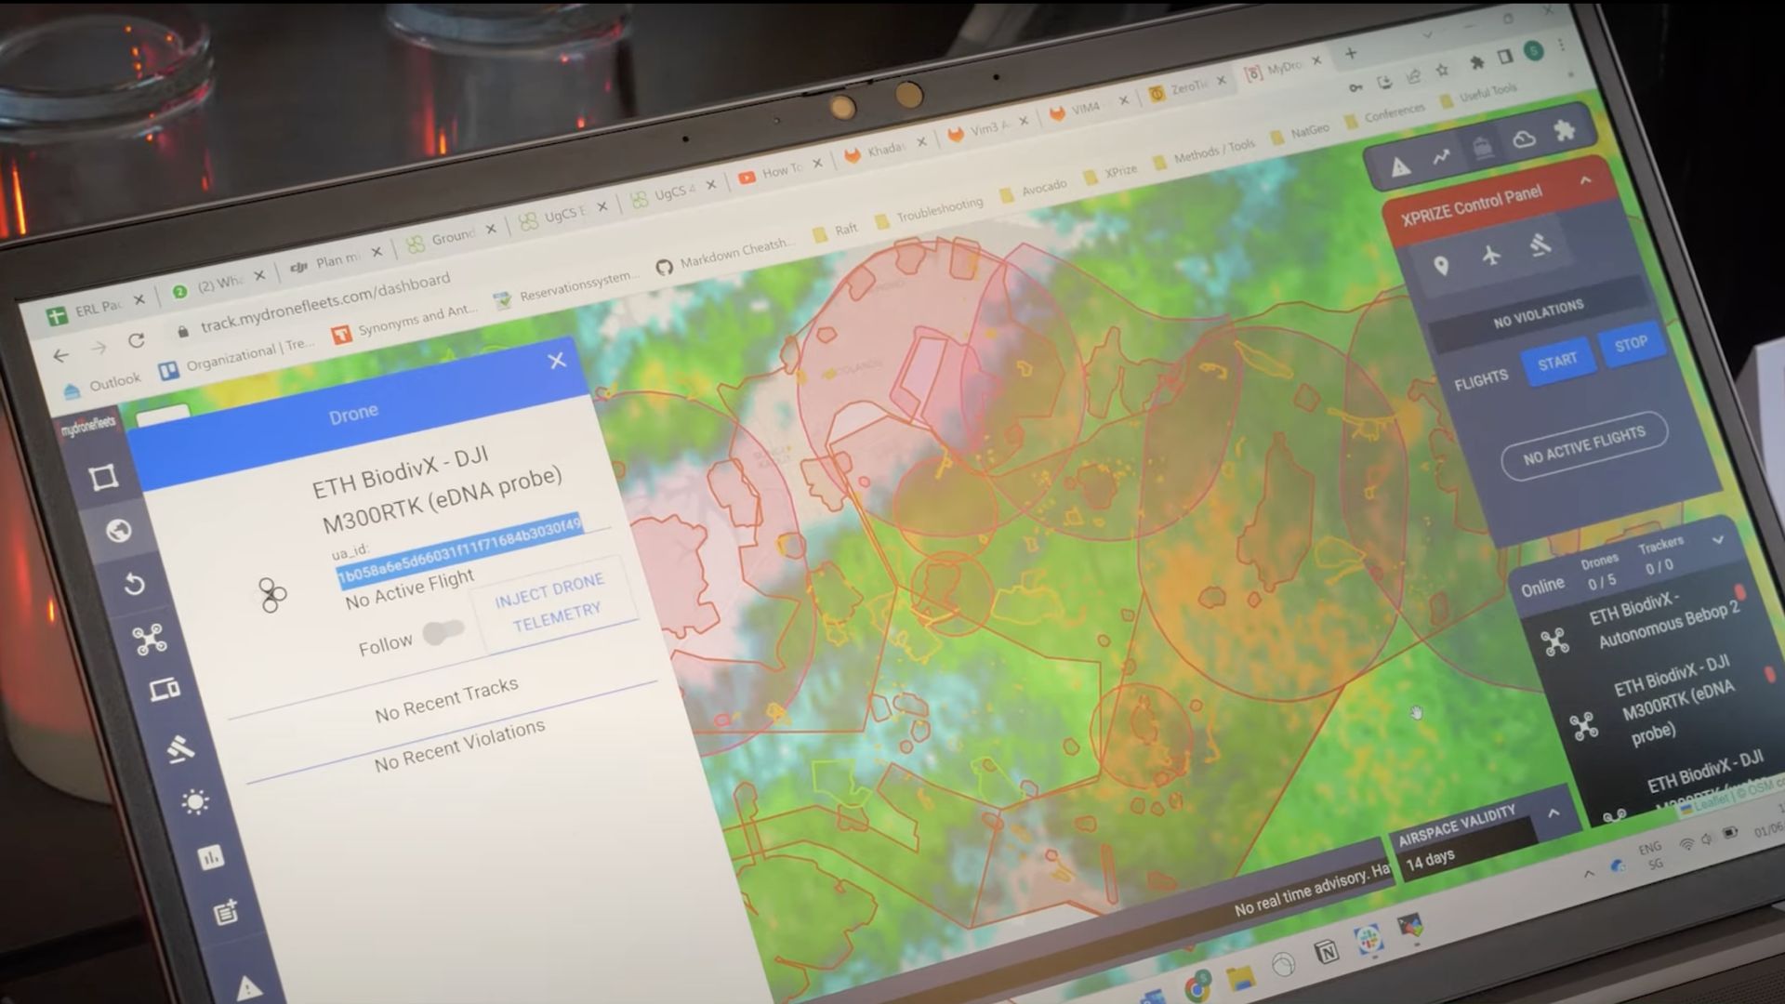Open the Chrome tab search chevron

point(1429,34)
